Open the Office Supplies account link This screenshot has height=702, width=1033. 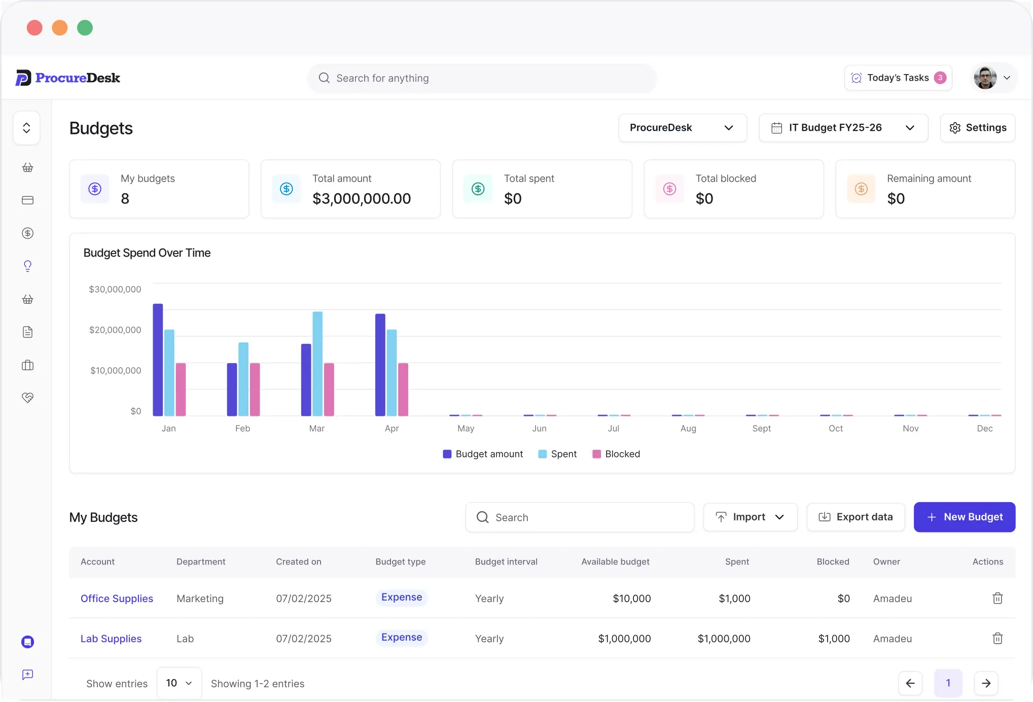(117, 599)
